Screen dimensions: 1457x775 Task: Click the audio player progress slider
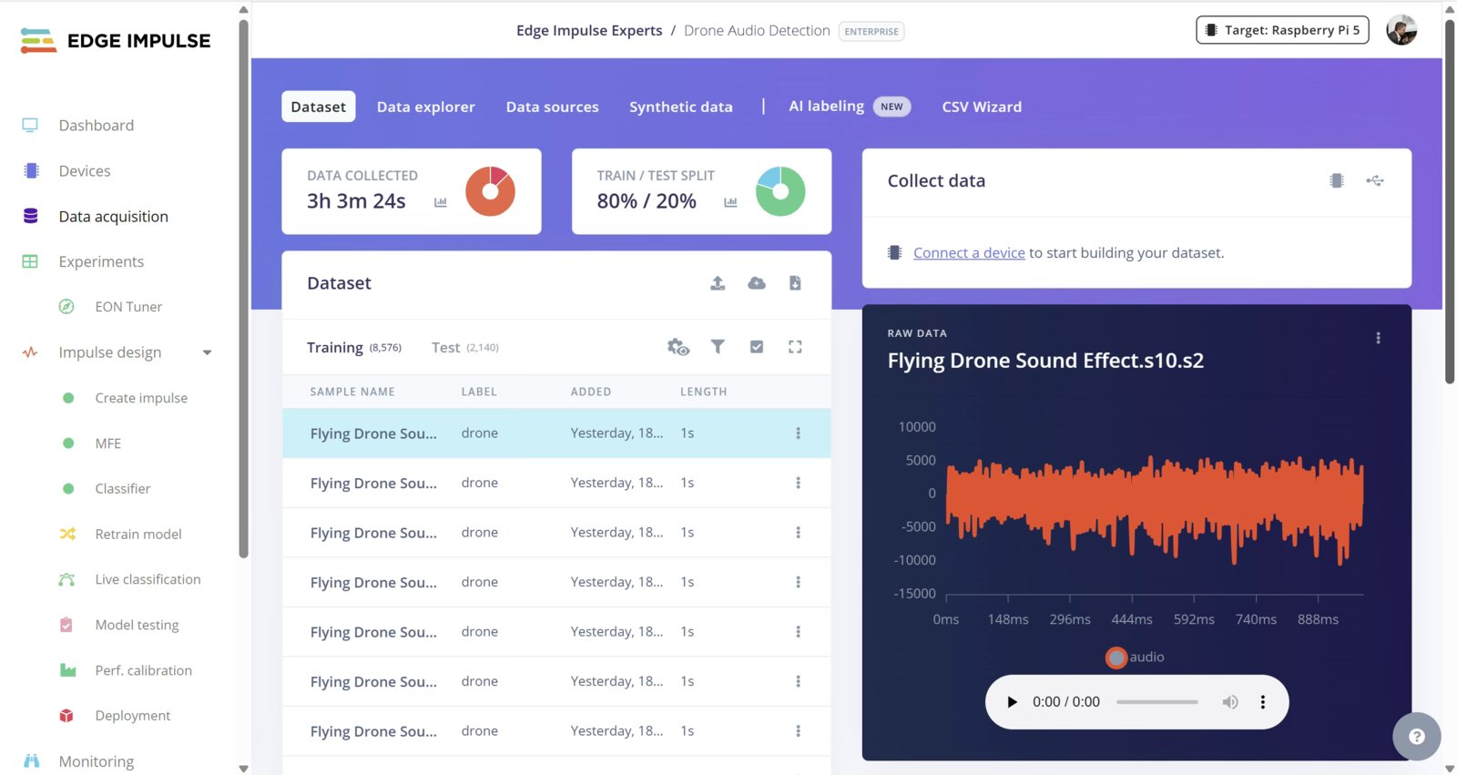(1156, 702)
